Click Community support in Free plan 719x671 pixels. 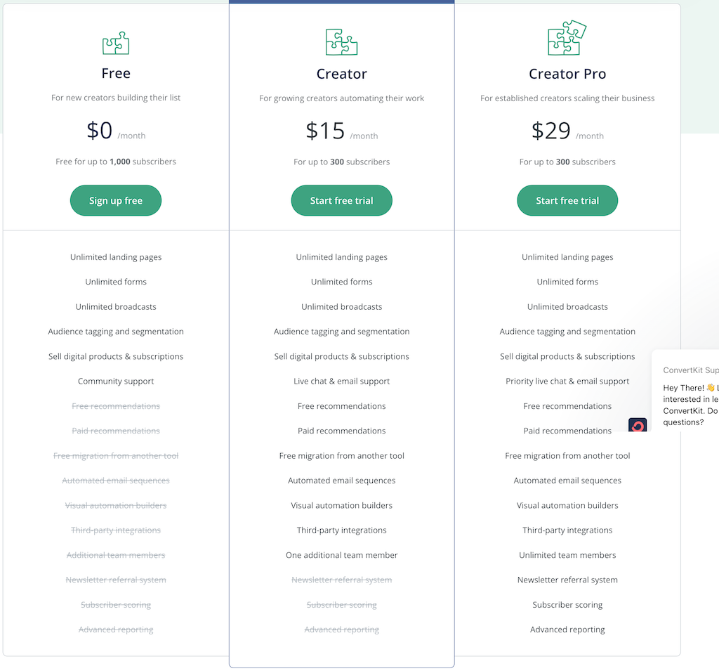click(x=116, y=382)
